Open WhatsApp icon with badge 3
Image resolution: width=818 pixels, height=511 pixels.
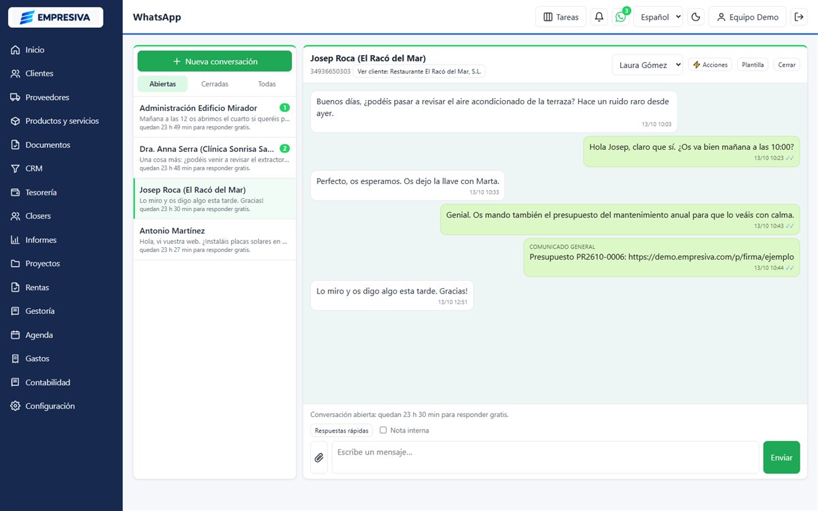point(620,17)
